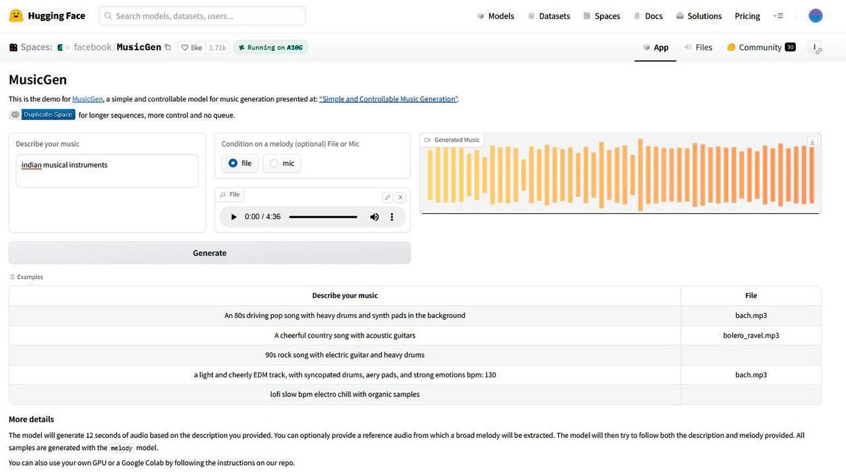This screenshot has height=475, width=846.
Task: Select the cheerful country song example
Action: [x=345, y=335]
